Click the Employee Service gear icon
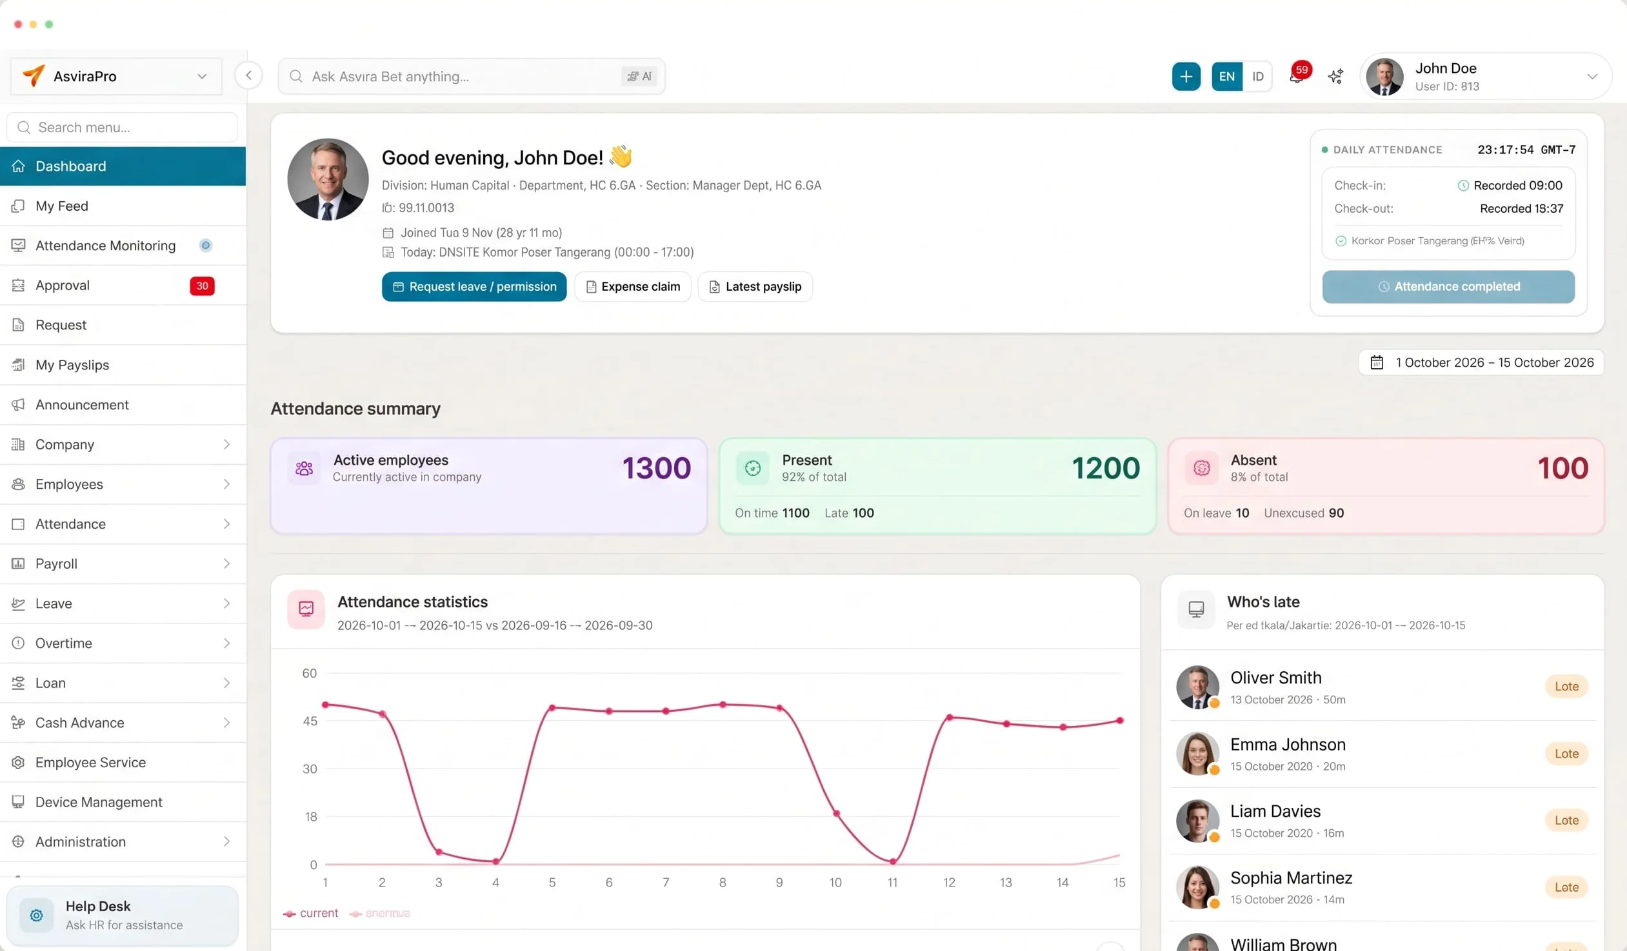This screenshot has width=1627, height=951. point(18,762)
